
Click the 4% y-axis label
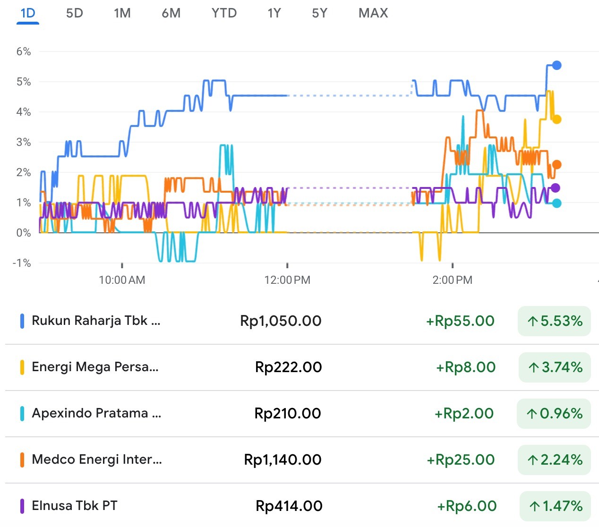pos(24,112)
